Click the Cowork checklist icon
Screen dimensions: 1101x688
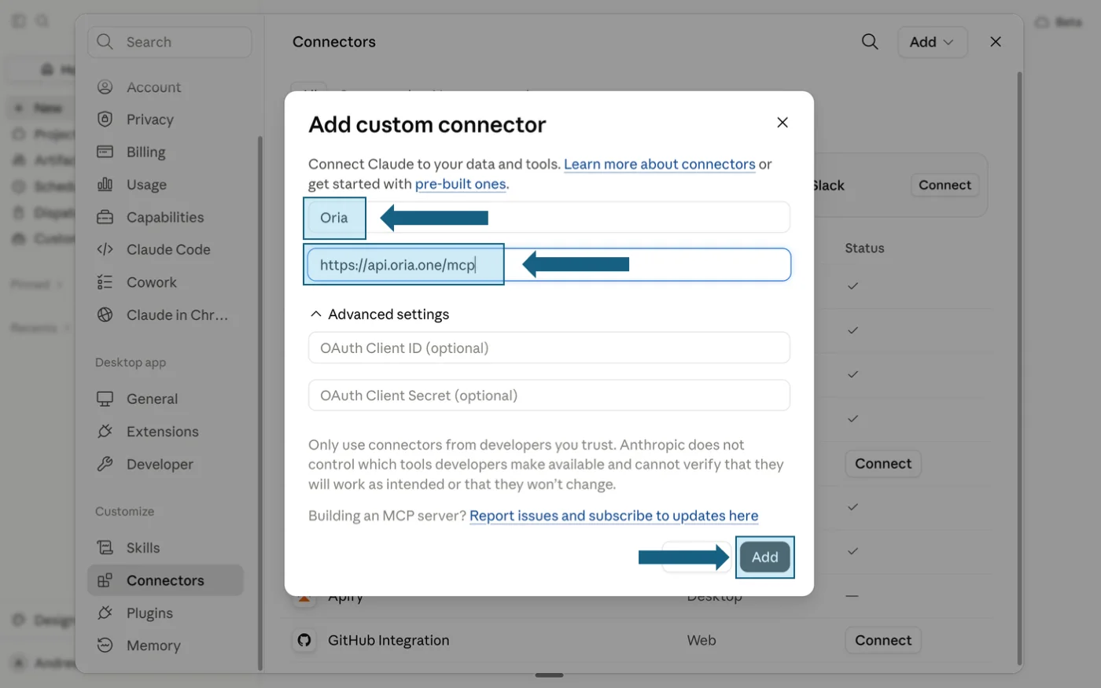click(x=105, y=282)
